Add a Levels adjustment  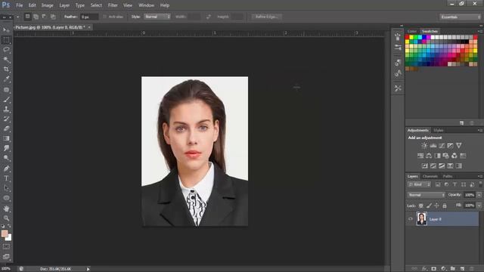[433, 146]
